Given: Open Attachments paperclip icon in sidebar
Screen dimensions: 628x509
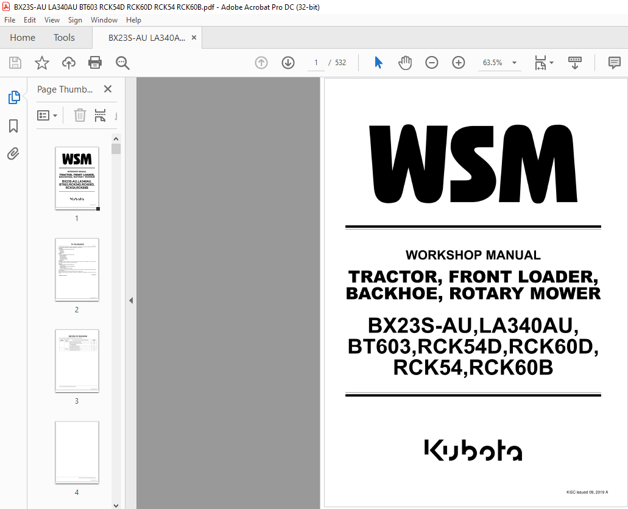Looking at the screenshot, I should click(x=13, y=154).
